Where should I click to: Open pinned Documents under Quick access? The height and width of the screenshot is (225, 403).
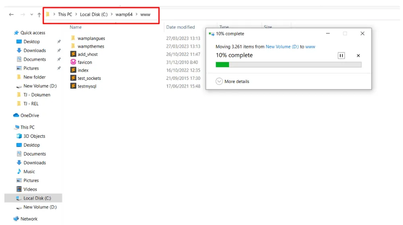[35, 59]
